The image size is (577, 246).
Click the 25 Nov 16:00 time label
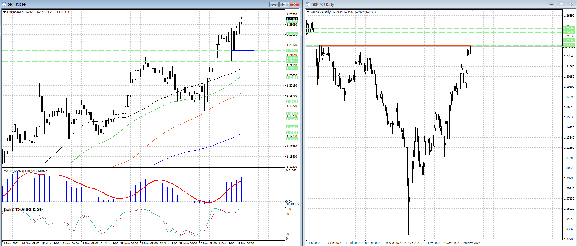pos(168,244)
